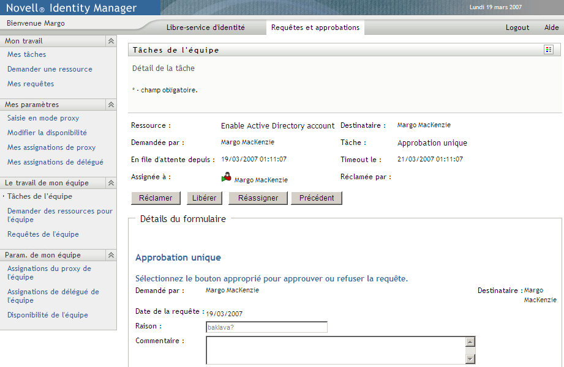This screenshot has height=367, width=564.
Task: Collapse the Mes paramètres section
Action: coord(111,105)
